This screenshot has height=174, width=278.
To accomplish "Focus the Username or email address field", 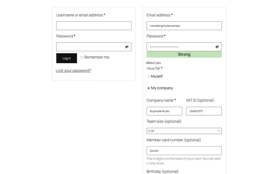I will pyautogui.click(x=94, y=26).
